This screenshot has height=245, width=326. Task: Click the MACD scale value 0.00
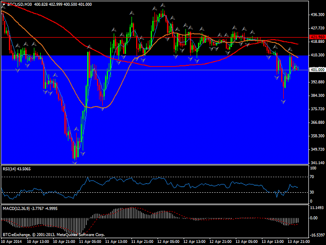pyautogui.click(x=313, y=218)
